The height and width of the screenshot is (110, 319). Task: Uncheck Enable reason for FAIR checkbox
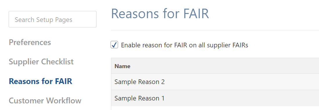pos(114,45)
